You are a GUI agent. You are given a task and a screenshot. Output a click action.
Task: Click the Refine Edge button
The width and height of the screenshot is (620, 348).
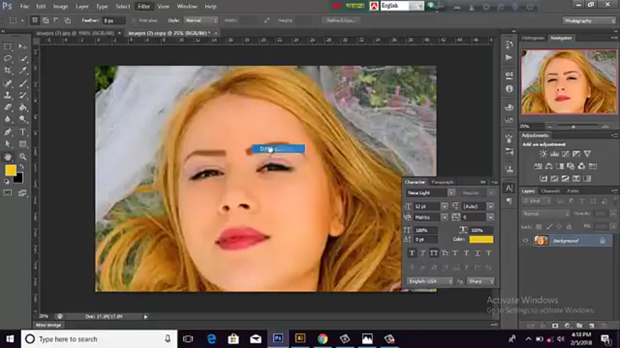click(341, 20)
